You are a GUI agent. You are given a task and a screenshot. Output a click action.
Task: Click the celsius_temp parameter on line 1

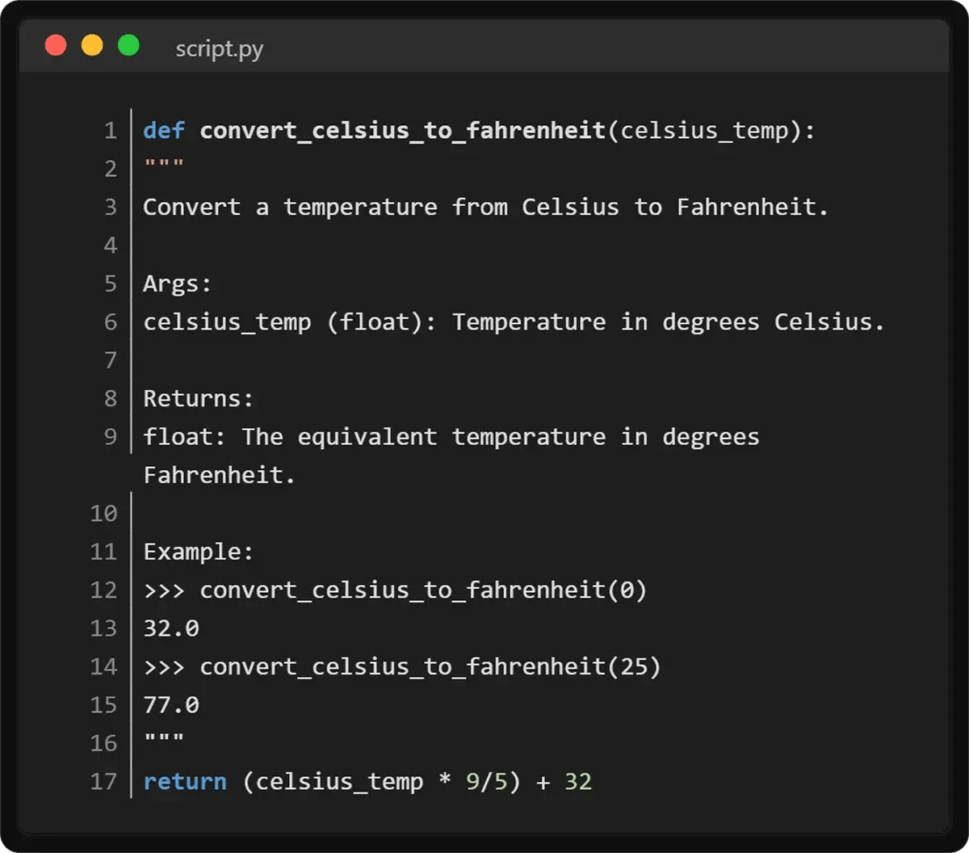point(704,131)
